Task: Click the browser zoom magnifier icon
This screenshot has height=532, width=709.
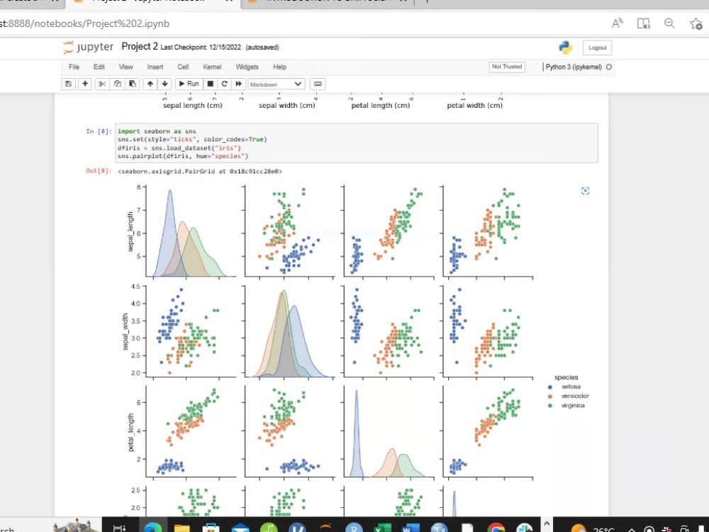Action: 669,23
